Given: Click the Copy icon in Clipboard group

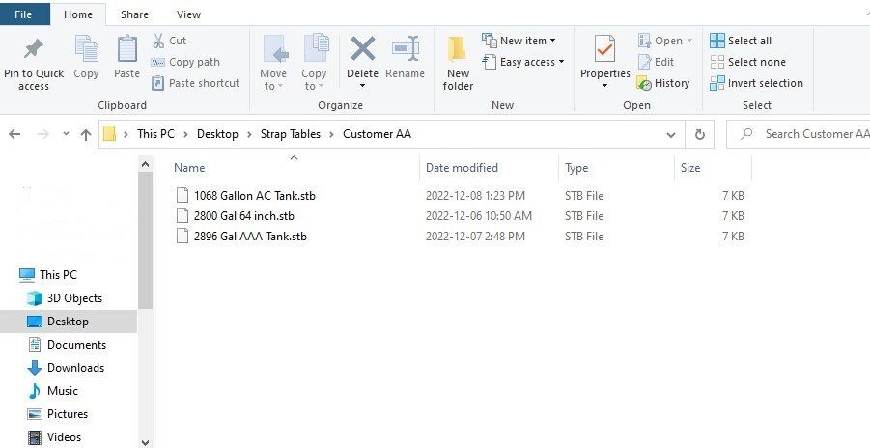Looking at the screenshot, I should (x=86, y=49).
